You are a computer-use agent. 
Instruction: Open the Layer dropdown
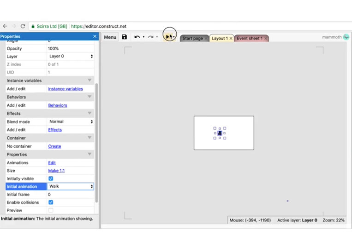click(71, 56)
